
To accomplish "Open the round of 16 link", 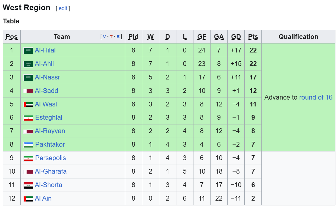I will click(x=316, y=97).
